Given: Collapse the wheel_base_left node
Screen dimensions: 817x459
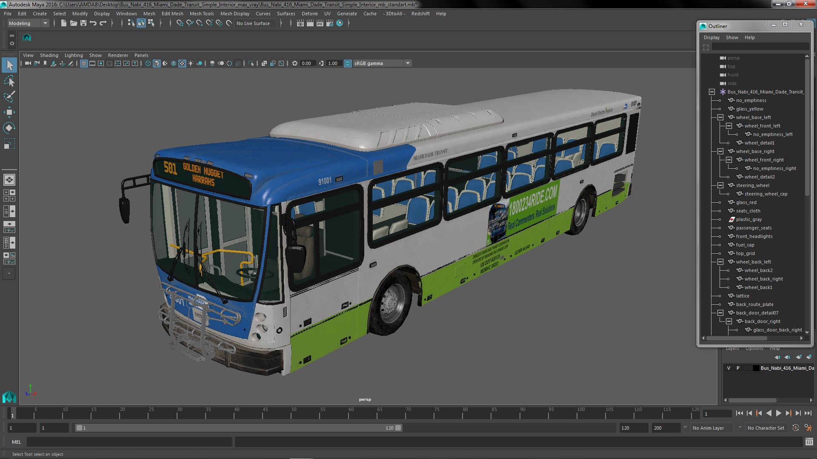Looking at the screenshot, I should tap(720, 117).
